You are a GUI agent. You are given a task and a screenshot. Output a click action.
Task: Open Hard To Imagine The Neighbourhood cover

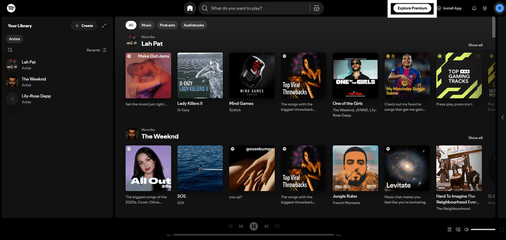459,168
